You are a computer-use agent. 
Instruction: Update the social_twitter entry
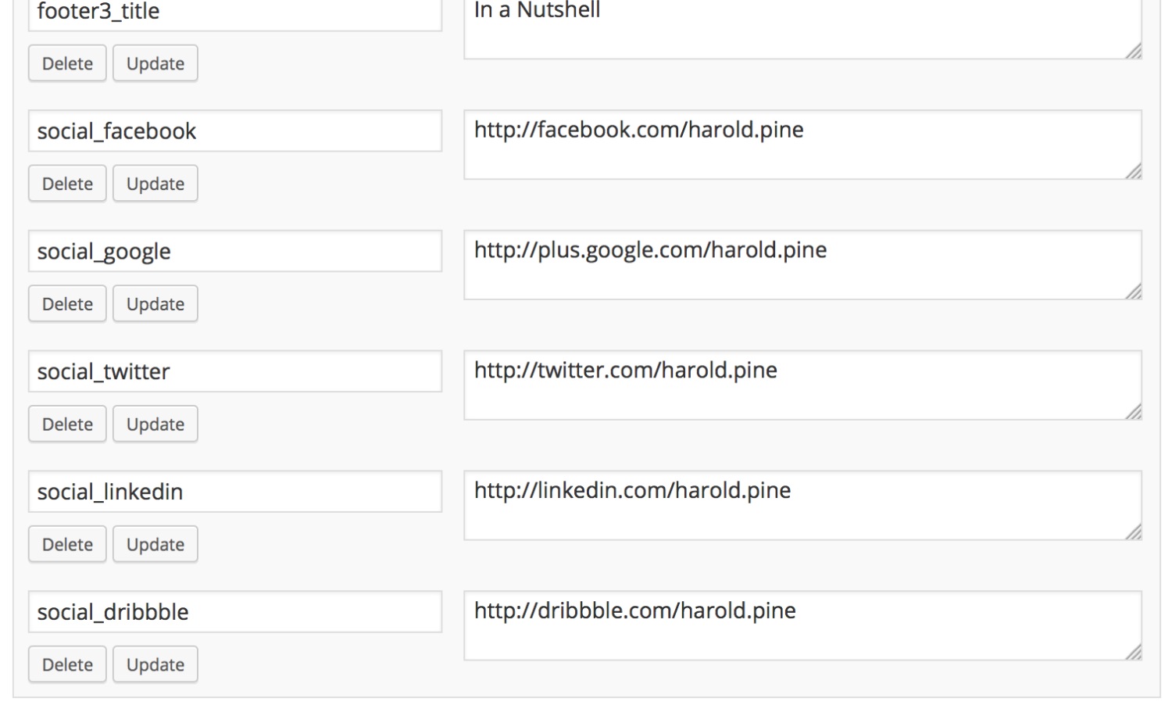155,424
